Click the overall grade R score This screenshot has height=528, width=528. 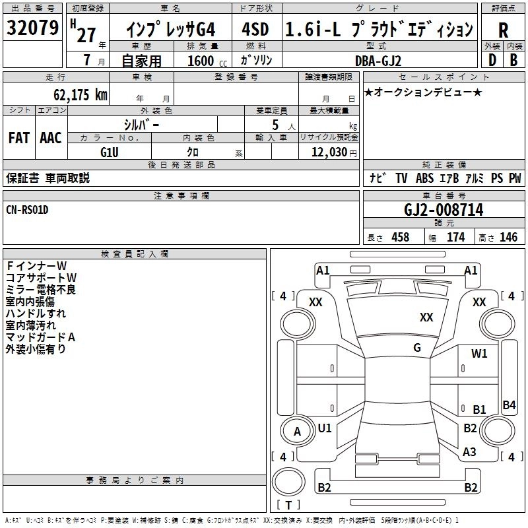504,30
